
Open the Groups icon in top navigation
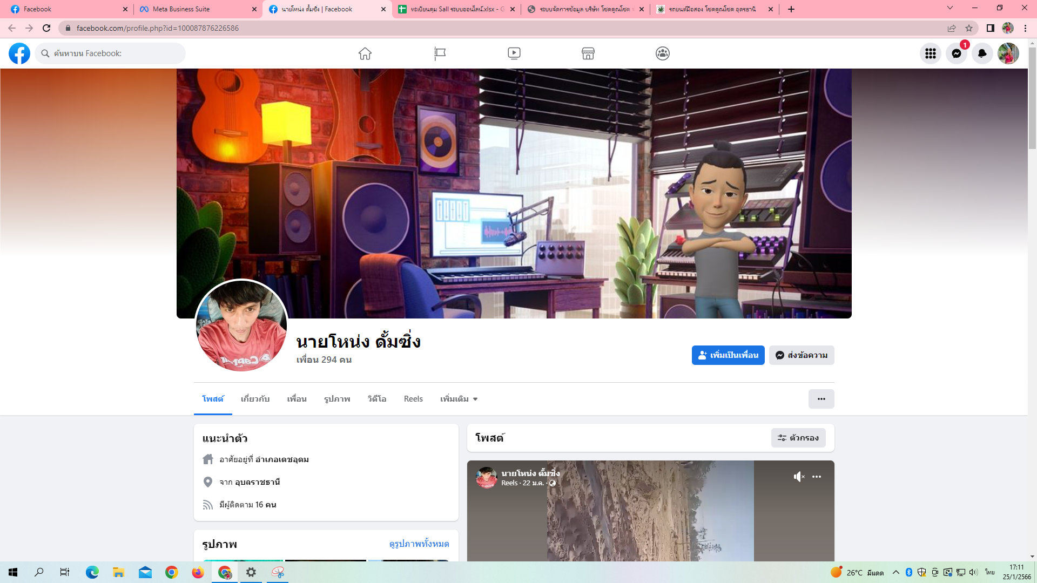click(663, 53)
